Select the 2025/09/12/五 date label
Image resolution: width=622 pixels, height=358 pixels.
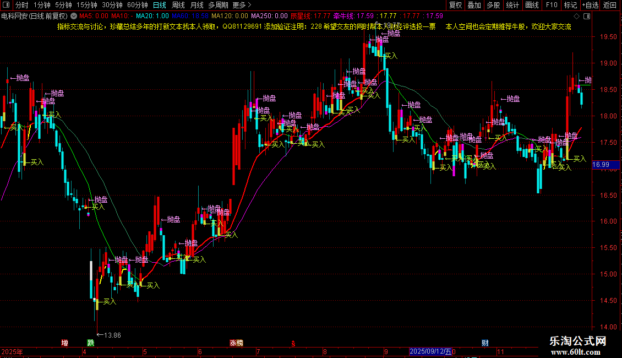click(x=430, y=351)
